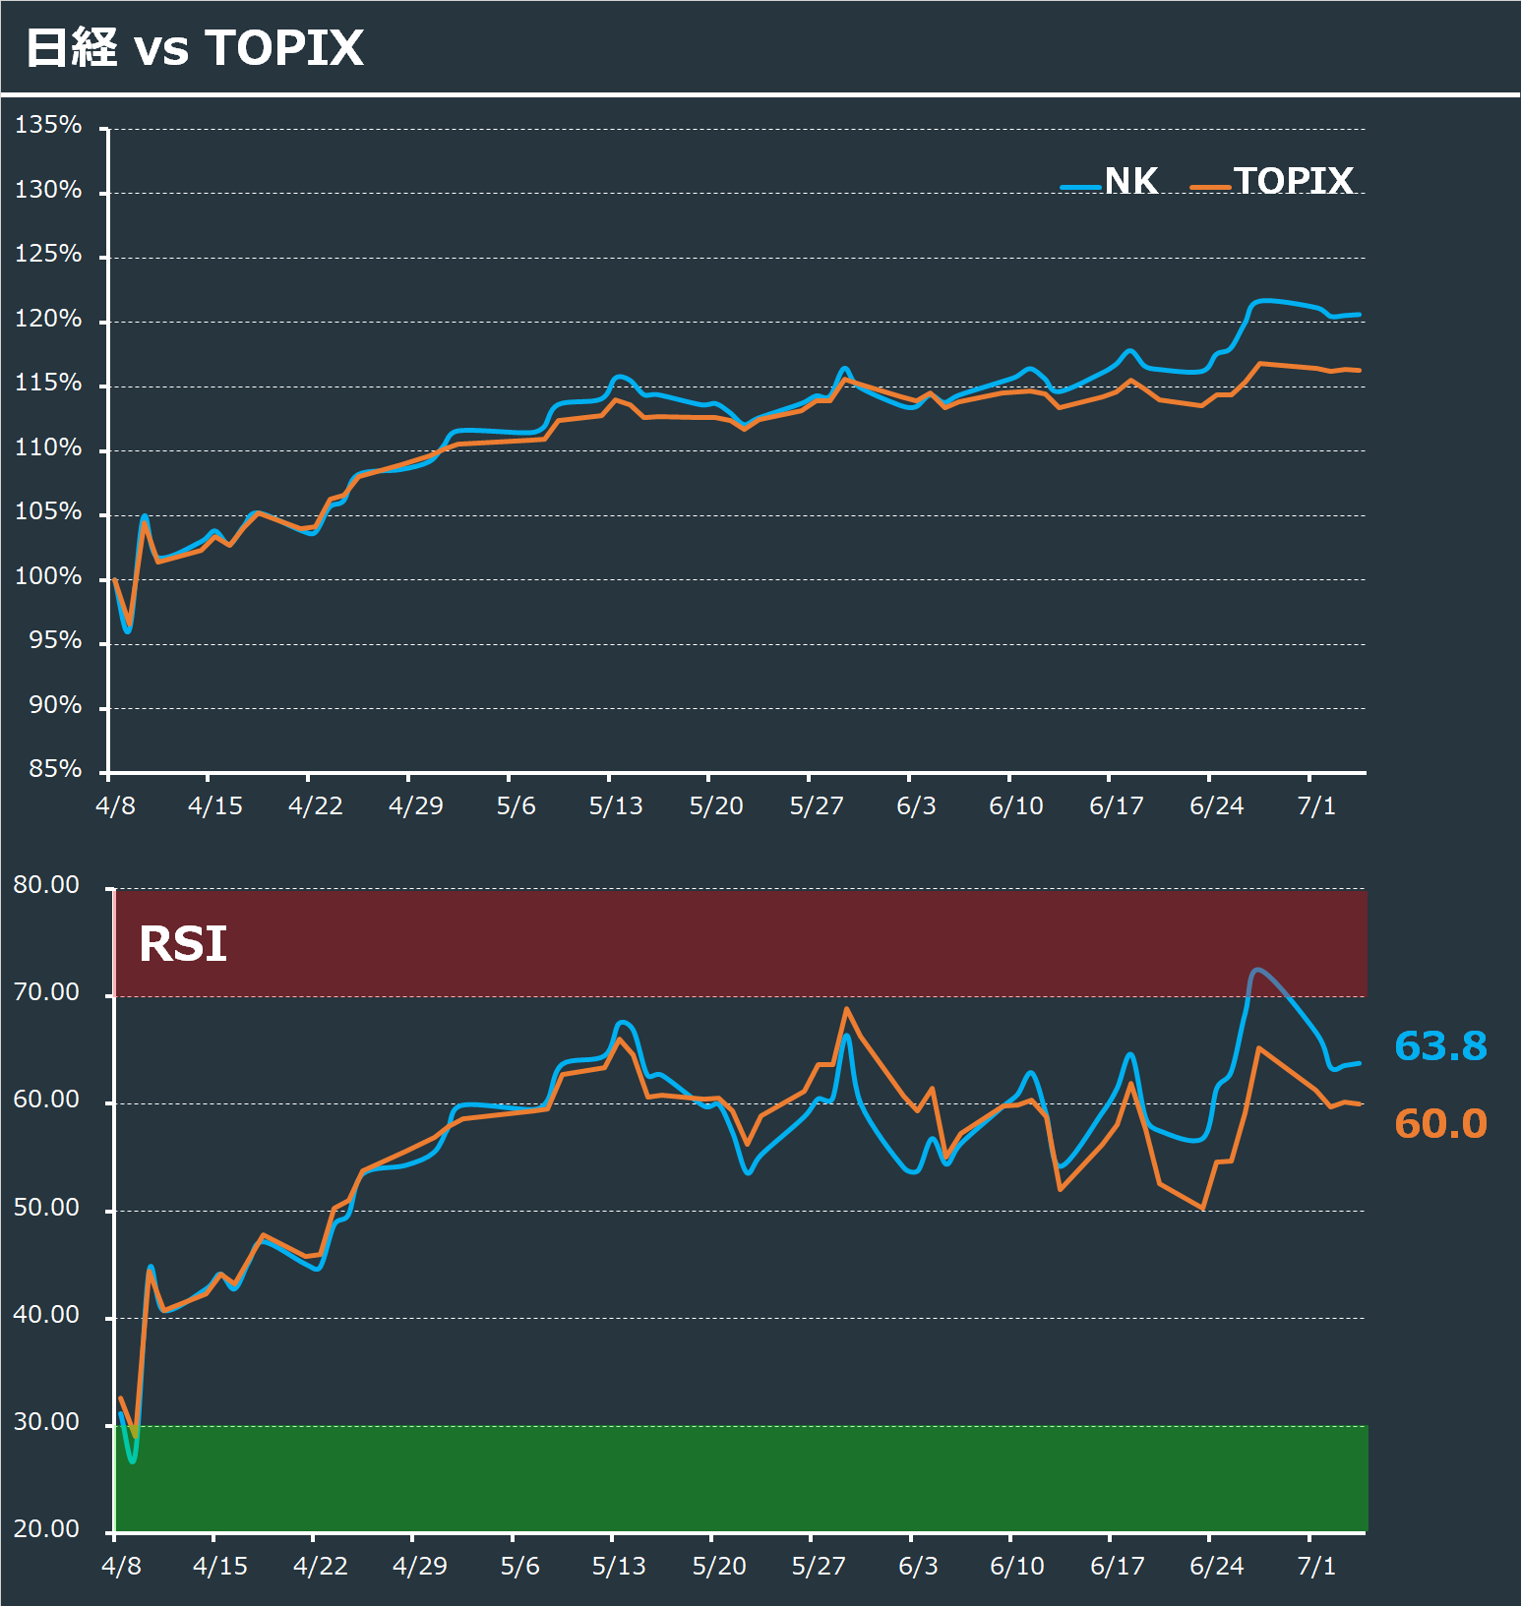The height and width of the screenshot is (1606, 1521).
Task: Click the 115% y-axis label
Action: pos(48,383)
